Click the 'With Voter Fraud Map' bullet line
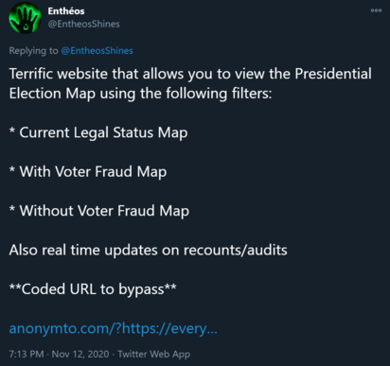Image resolution: width=390 pixels, height=366 pixels. 88,172
